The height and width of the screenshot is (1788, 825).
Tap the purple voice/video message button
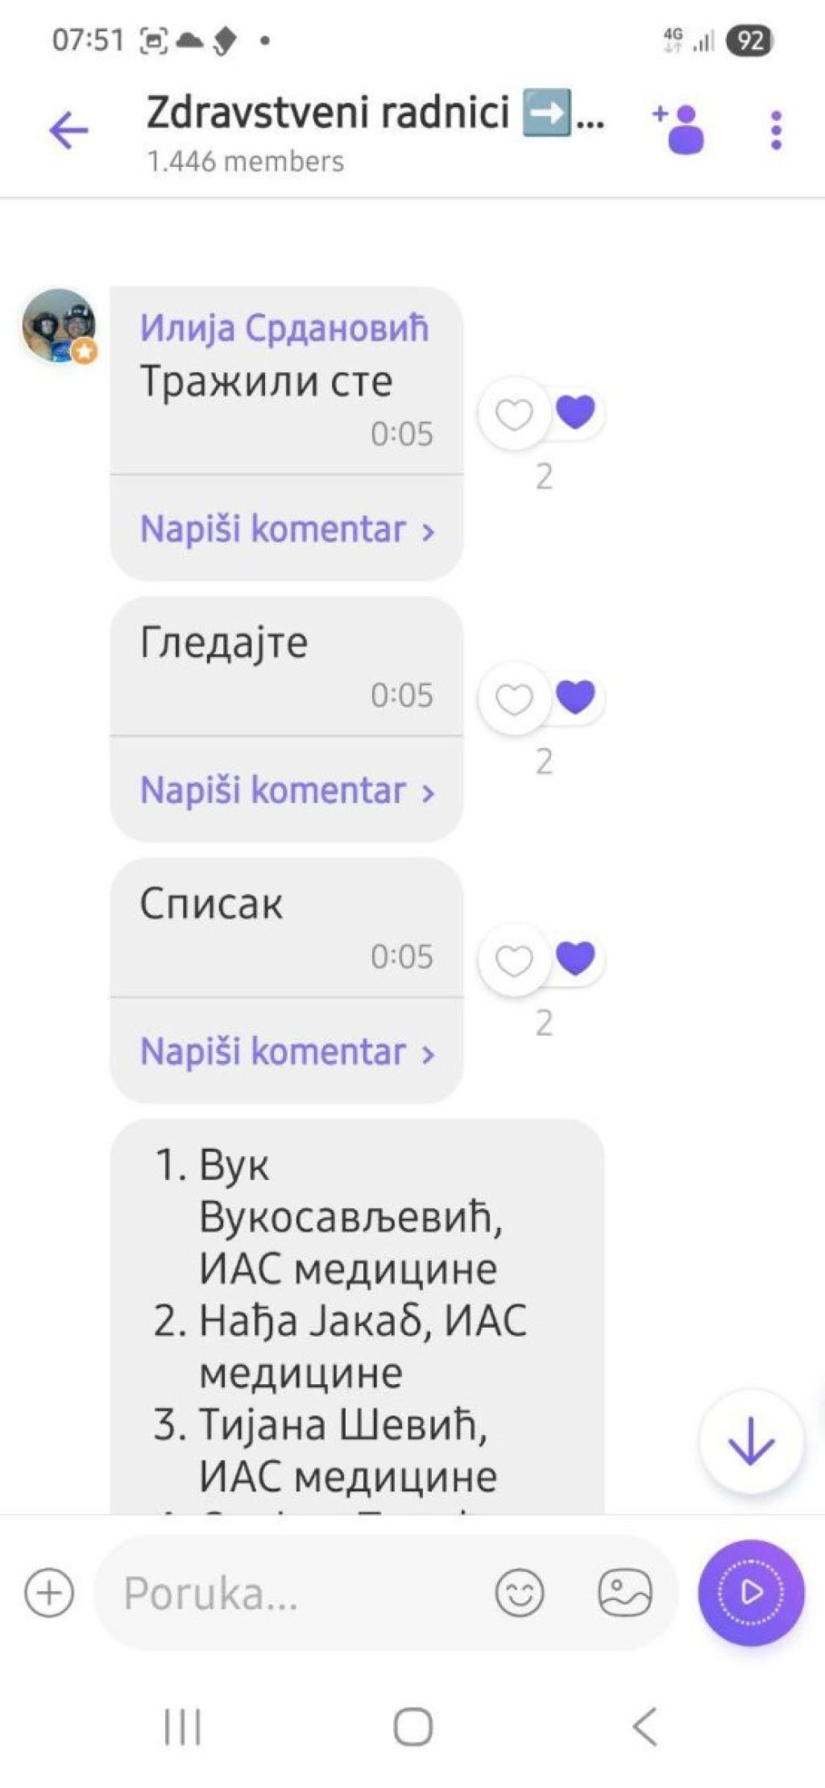tap(751, 1592)
